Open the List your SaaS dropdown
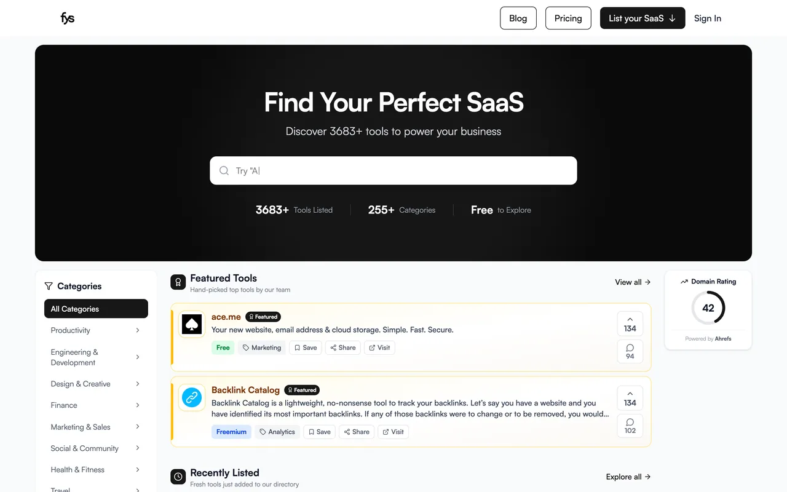787x492 pixels. (643, 18)
